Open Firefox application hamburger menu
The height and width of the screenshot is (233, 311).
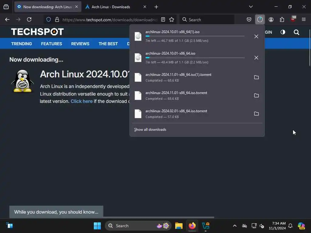304,20
